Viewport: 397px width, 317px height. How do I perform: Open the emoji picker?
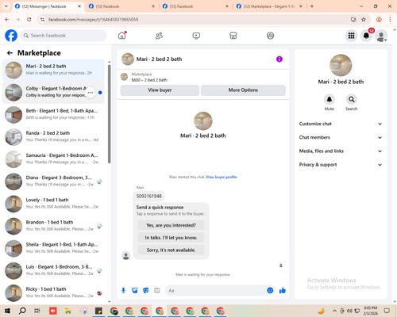tap(270, 291)
